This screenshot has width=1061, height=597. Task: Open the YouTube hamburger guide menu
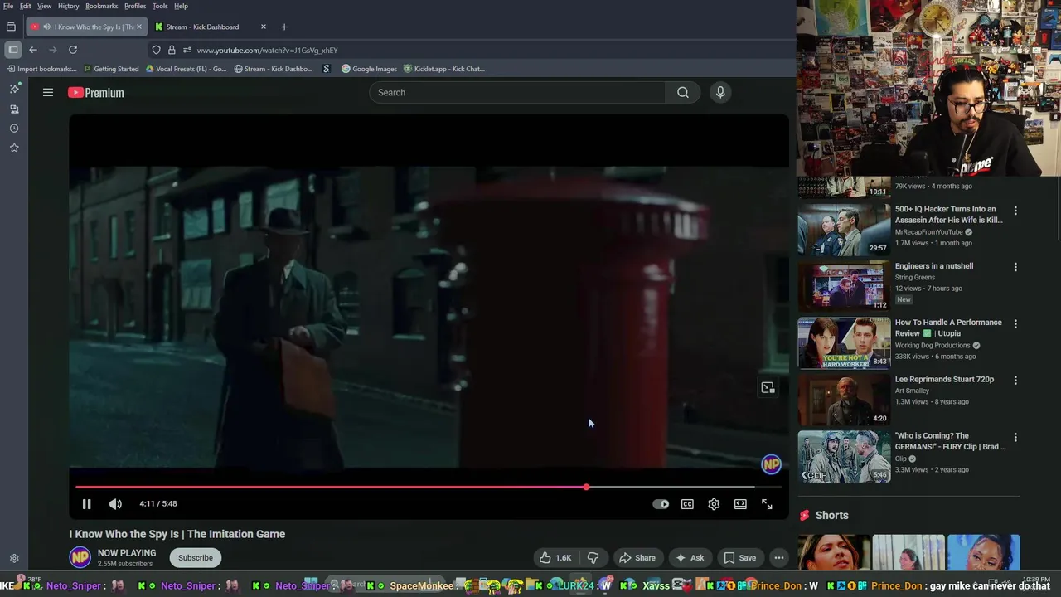pyautogui.click(x=48, y=93)
